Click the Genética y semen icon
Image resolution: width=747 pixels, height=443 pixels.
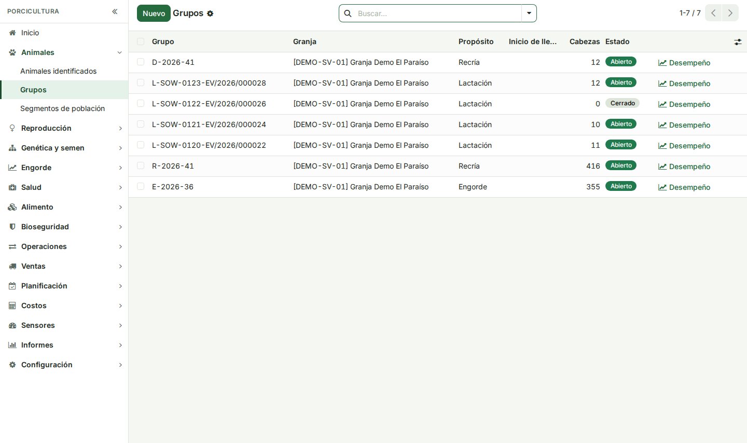click(12, 148)
